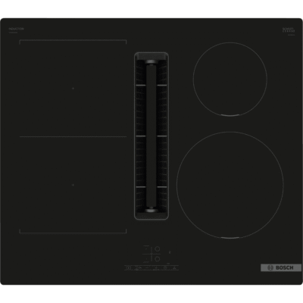
Task: Click the INDUCTION label text
Action: pos(16,29)
